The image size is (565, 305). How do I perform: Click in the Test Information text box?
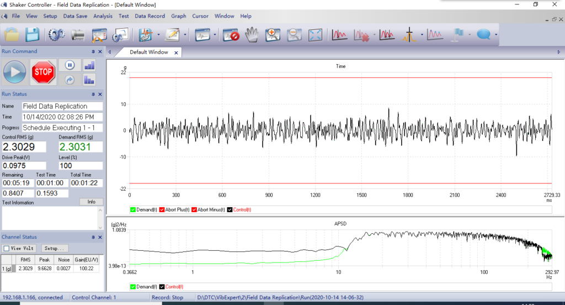coord(50,218)
